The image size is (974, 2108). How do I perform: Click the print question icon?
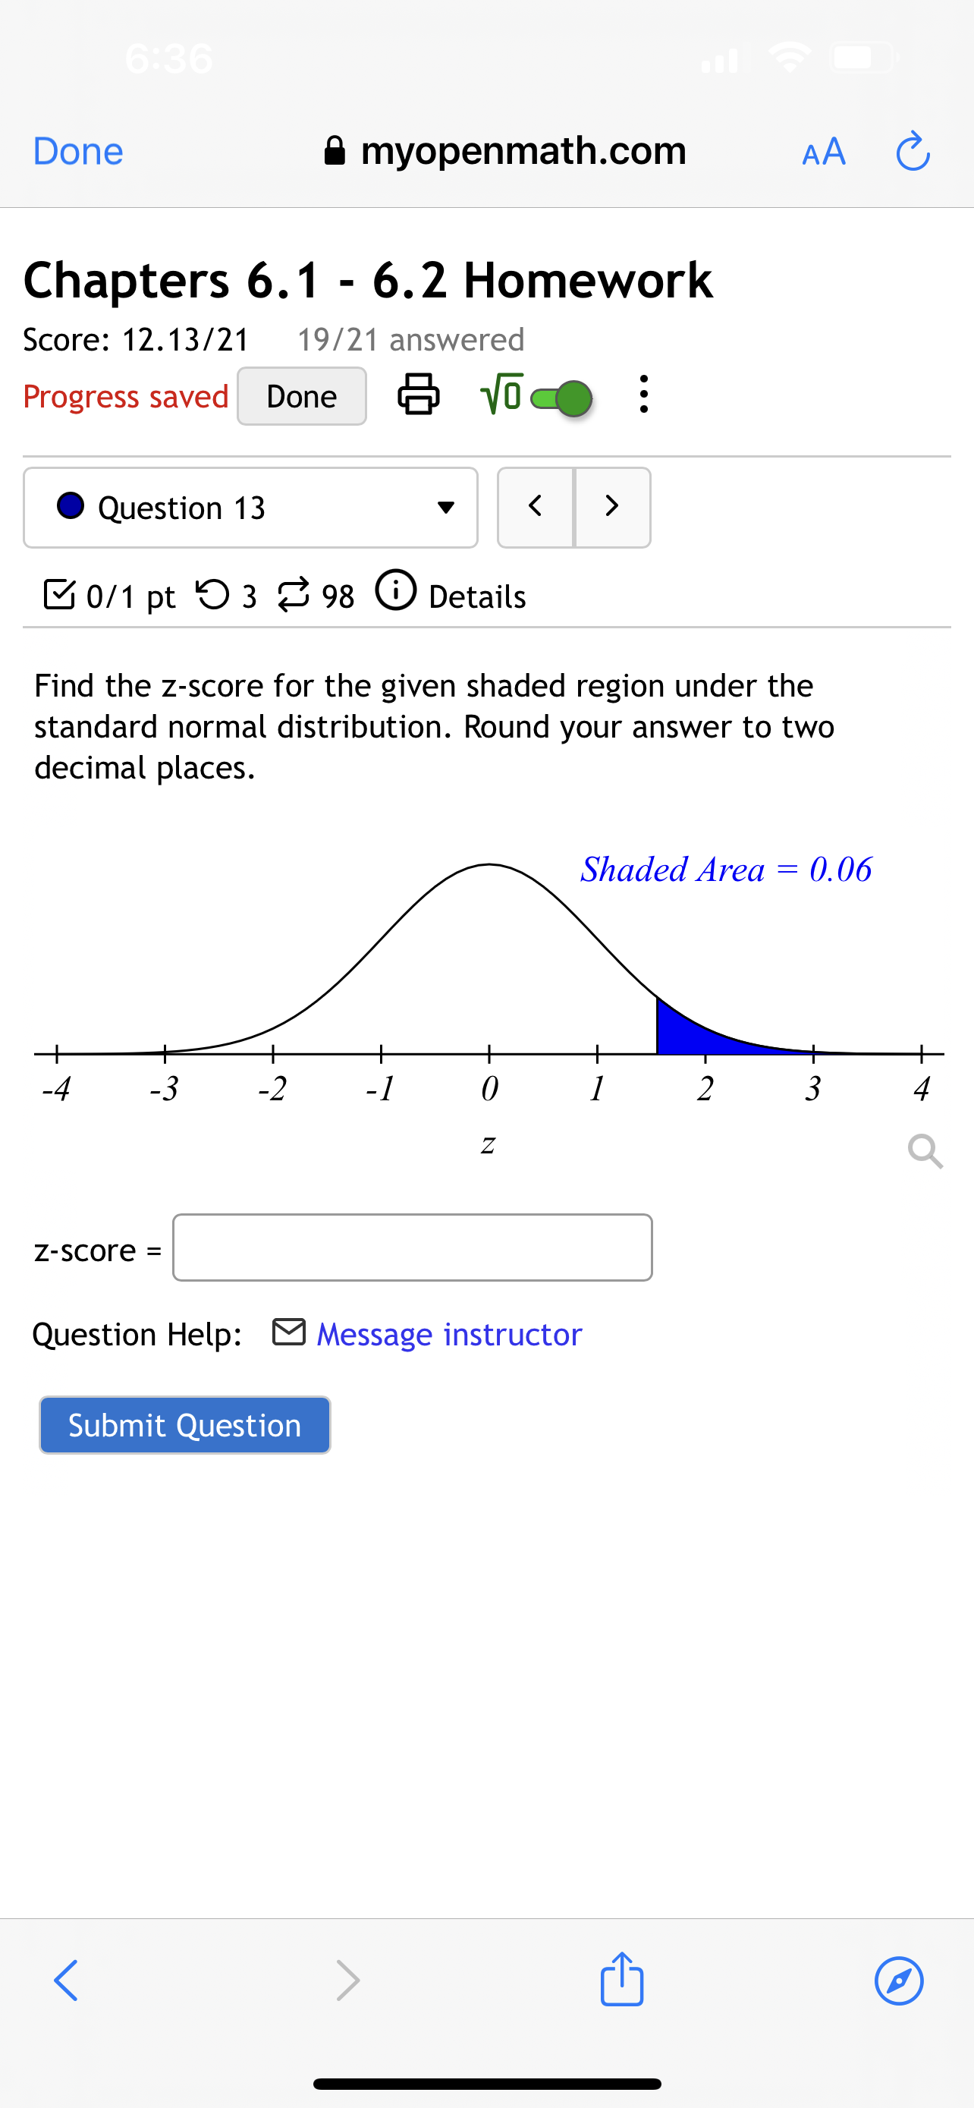(419, 395)
